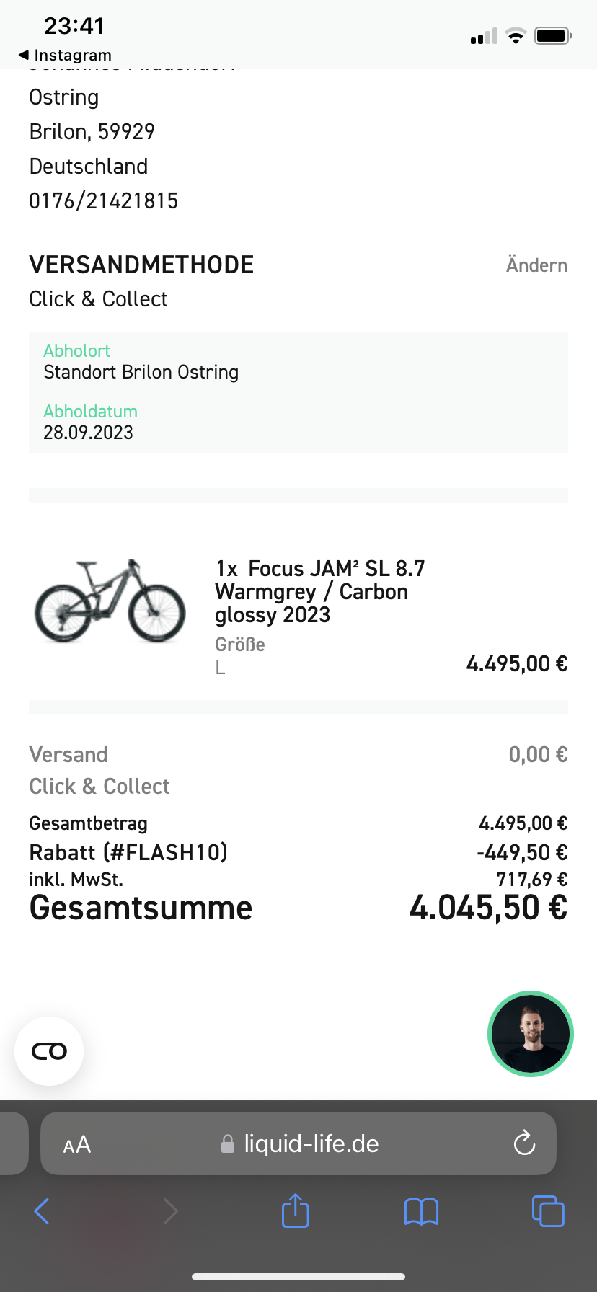Tap the Rabatt (#FLASH10) discount line
This screenshot has height=1292, width=597.
pyautogui.click(x=128, y=852)
